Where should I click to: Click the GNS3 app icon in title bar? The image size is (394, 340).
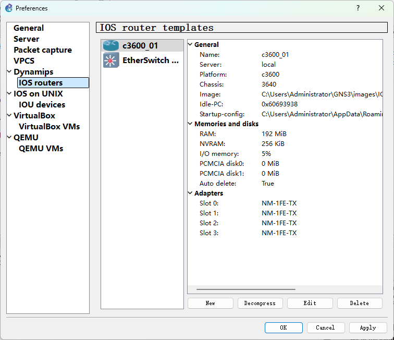(9, 8)
